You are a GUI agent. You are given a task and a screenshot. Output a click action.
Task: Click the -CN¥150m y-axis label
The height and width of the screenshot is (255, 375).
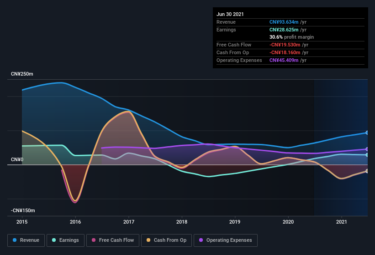click(23, 211)
